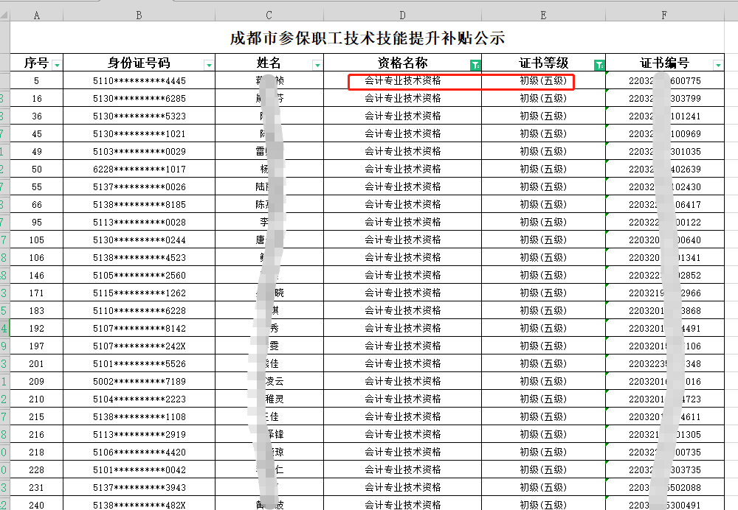Select the cell with serial number 231

click(35, 486)
